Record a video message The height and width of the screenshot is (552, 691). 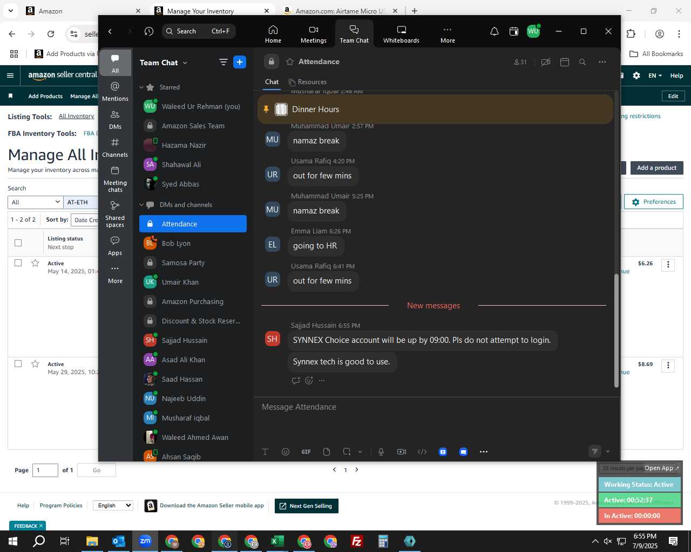click(x=402, y=452)
